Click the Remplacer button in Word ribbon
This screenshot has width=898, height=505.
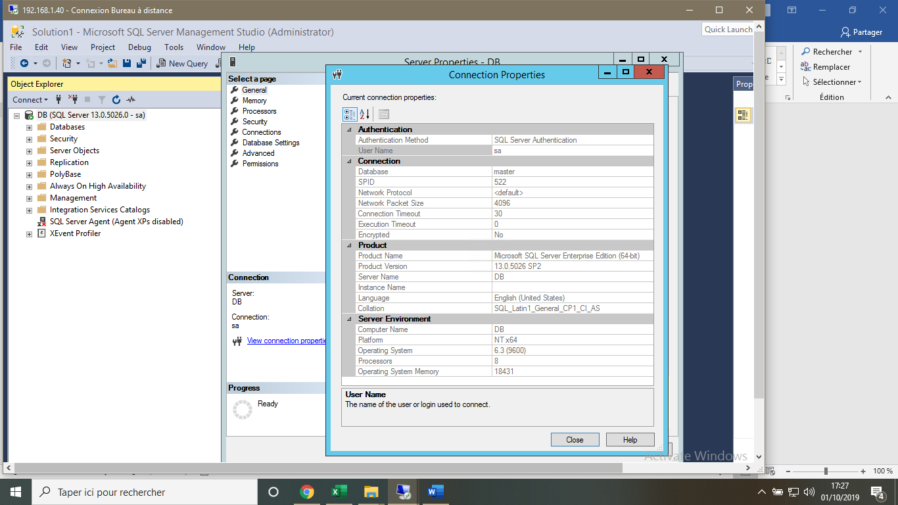[x=825, y=66]
